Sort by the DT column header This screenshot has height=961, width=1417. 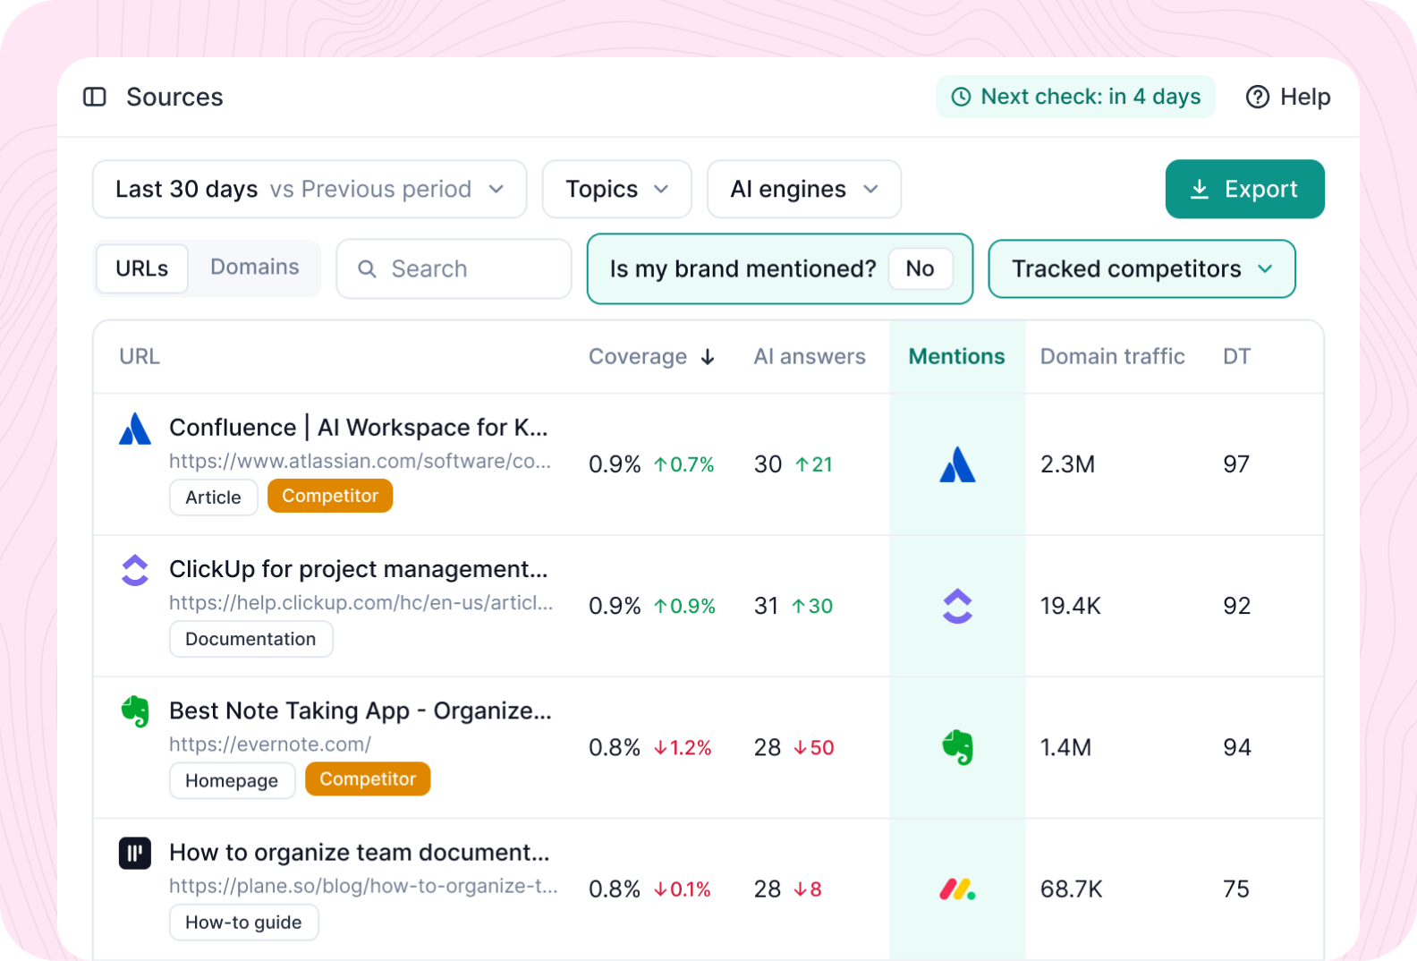1236,357
